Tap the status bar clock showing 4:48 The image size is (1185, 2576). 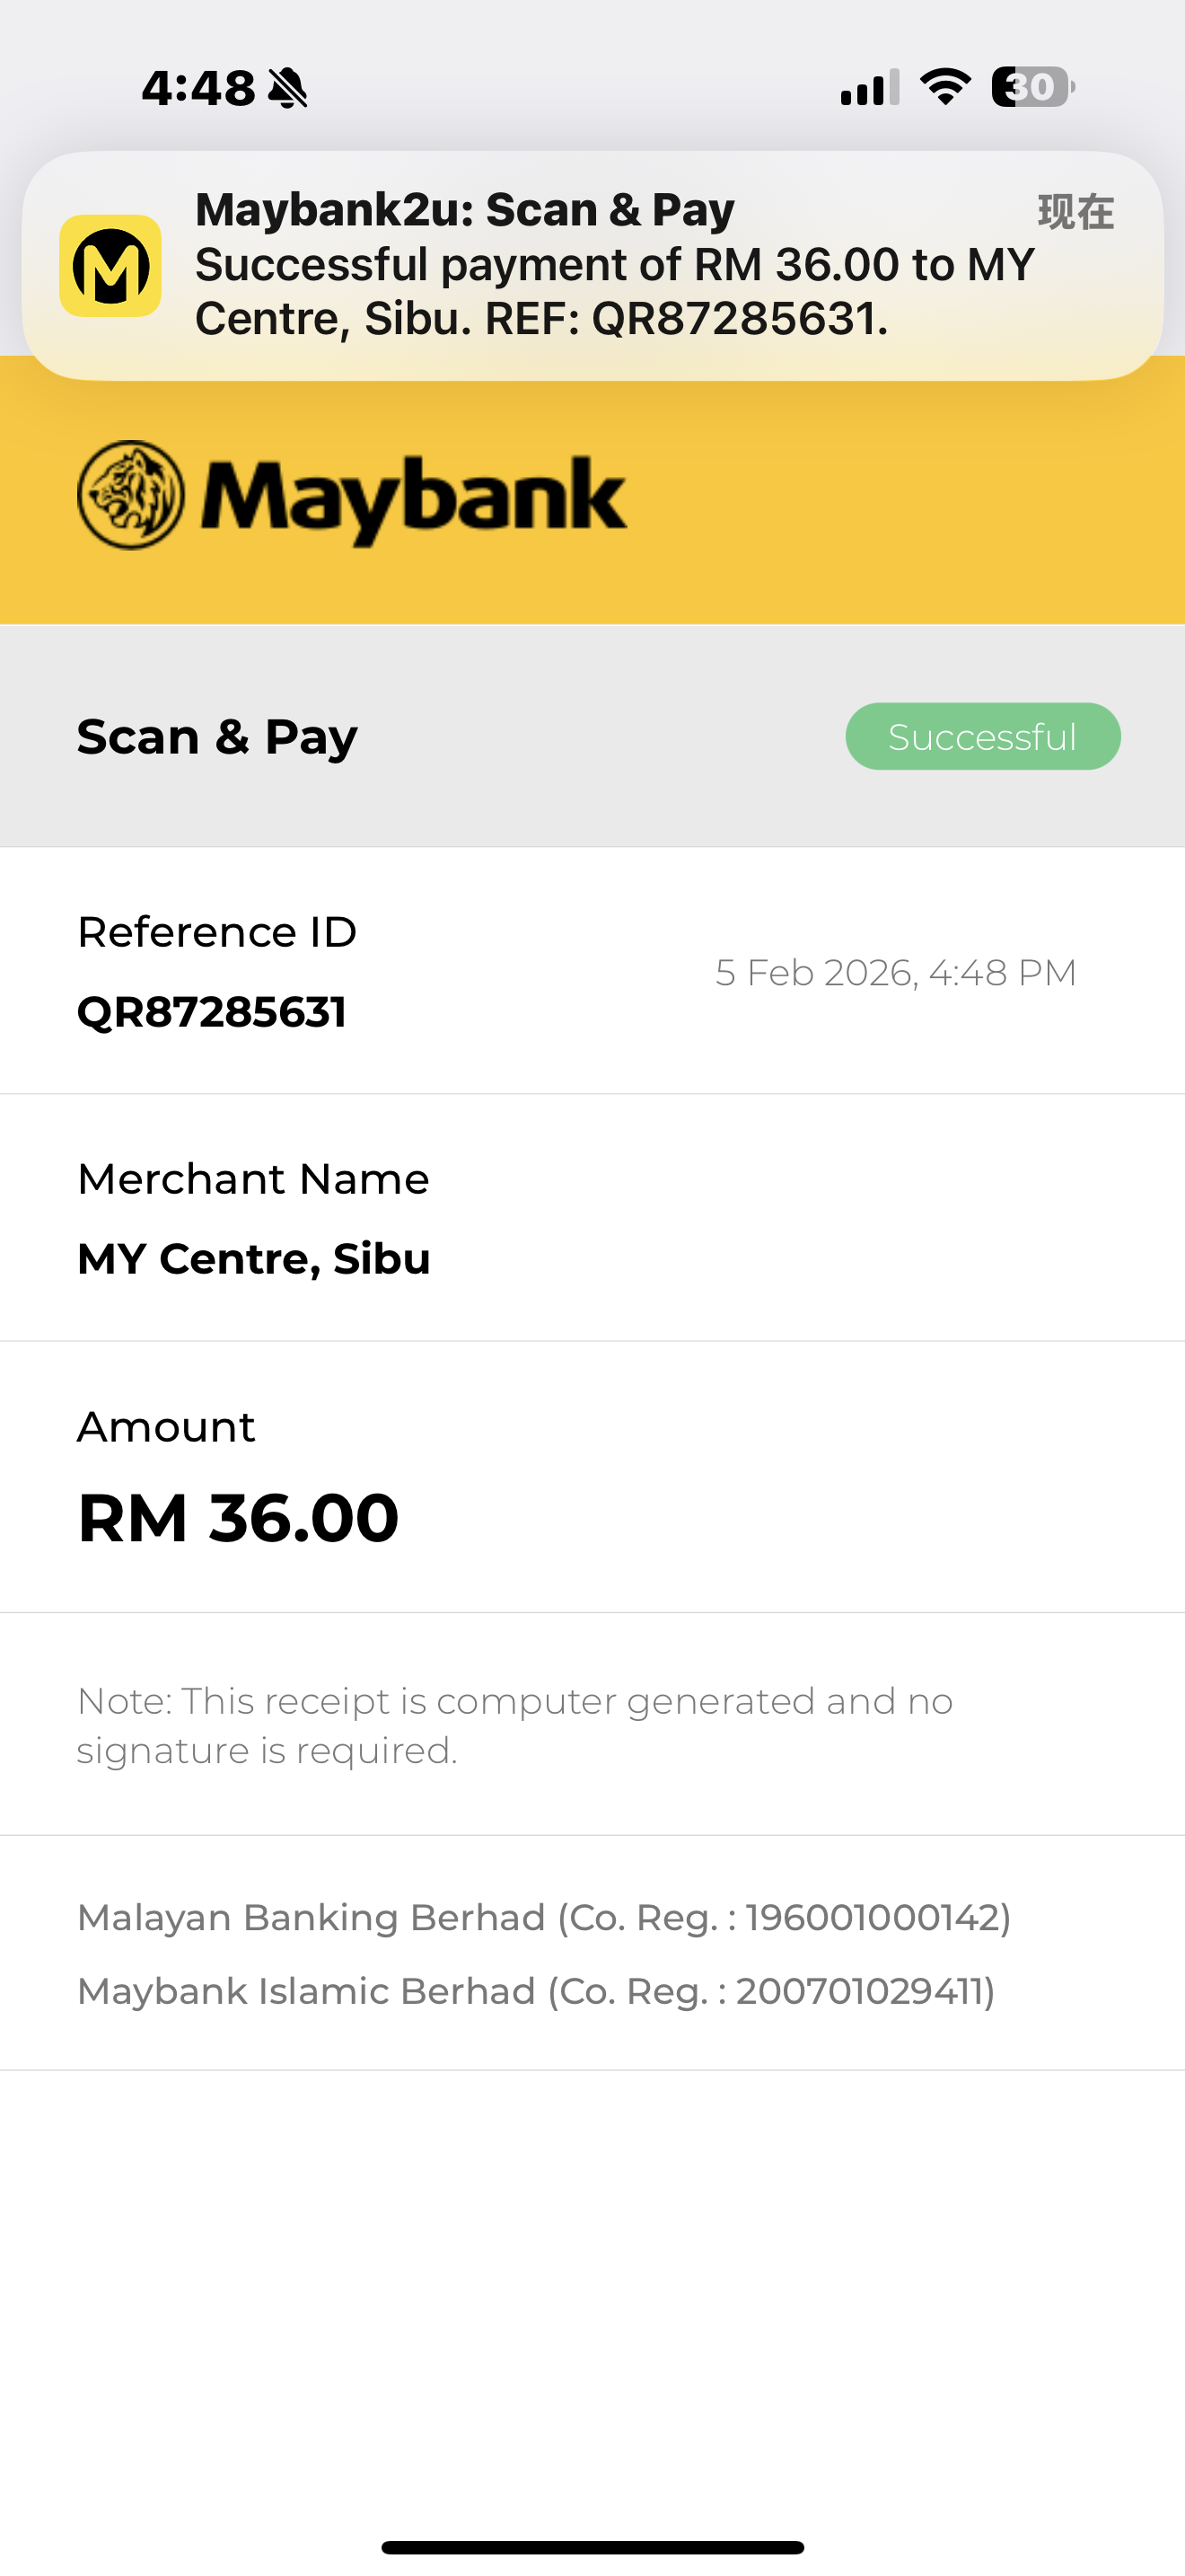coord(197,88)
